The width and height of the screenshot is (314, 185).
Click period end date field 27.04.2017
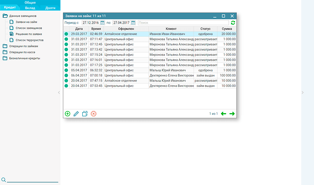pos(122,23)
